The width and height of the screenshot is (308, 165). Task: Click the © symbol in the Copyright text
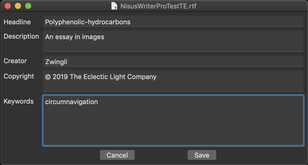tap(48, 77)
